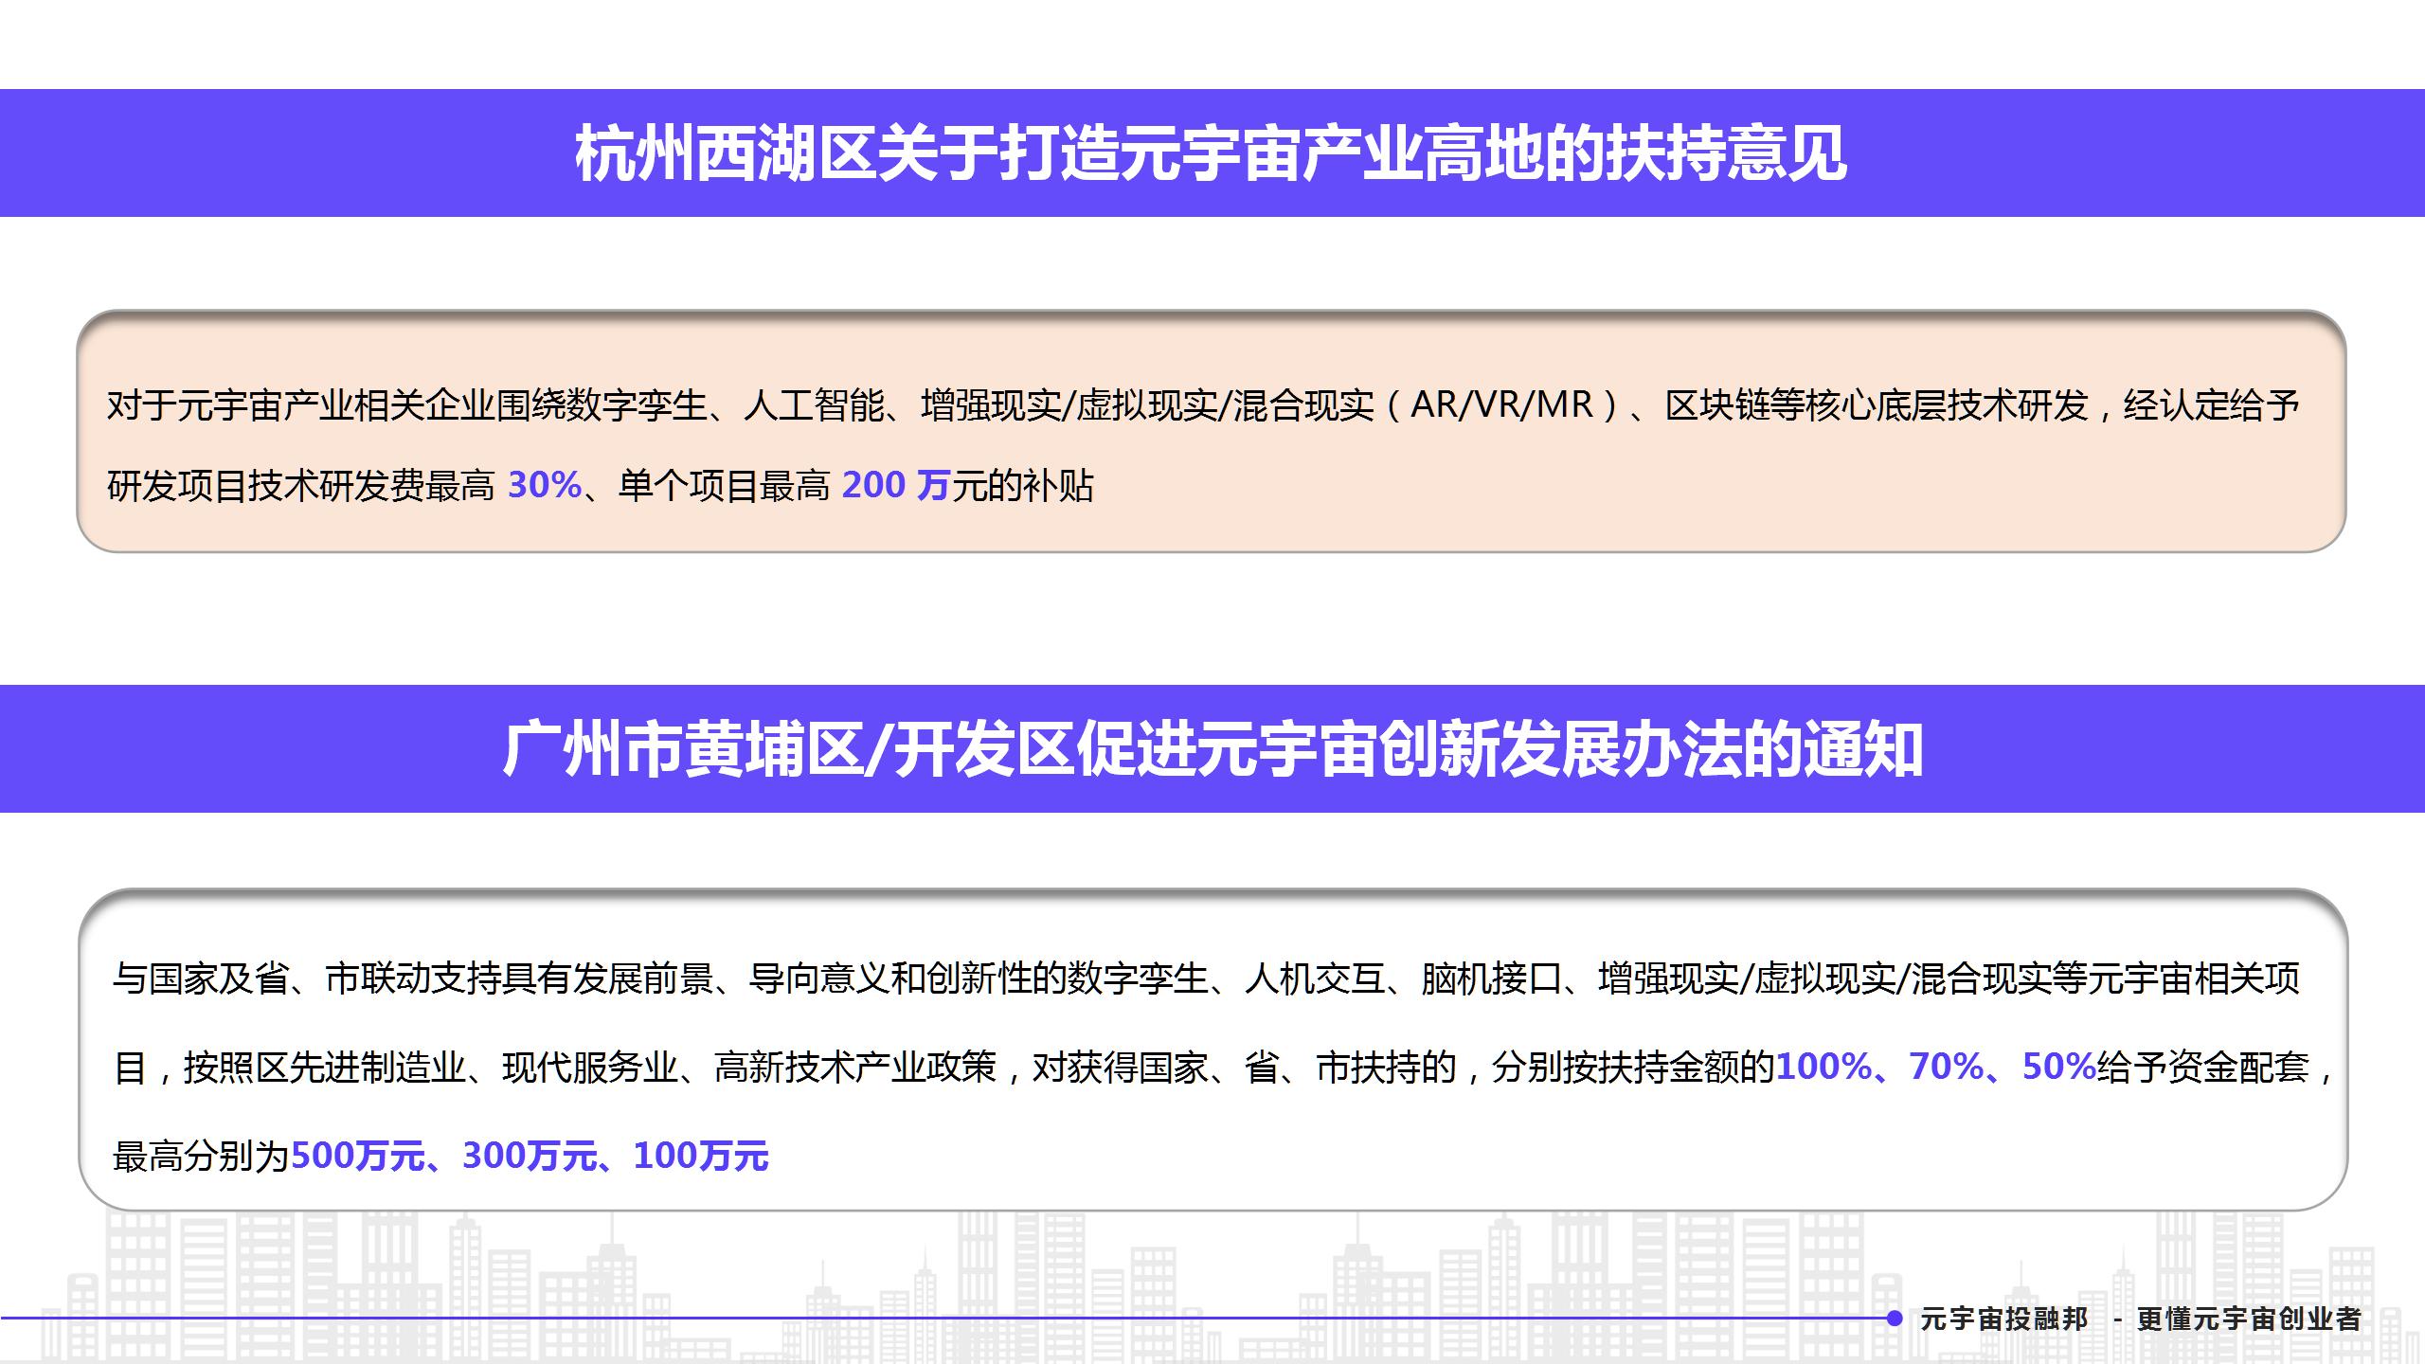Click the phrase '给予资金配套' in the lower box
This screenshot has width=2425, height=1364.
(2203, 1067)
